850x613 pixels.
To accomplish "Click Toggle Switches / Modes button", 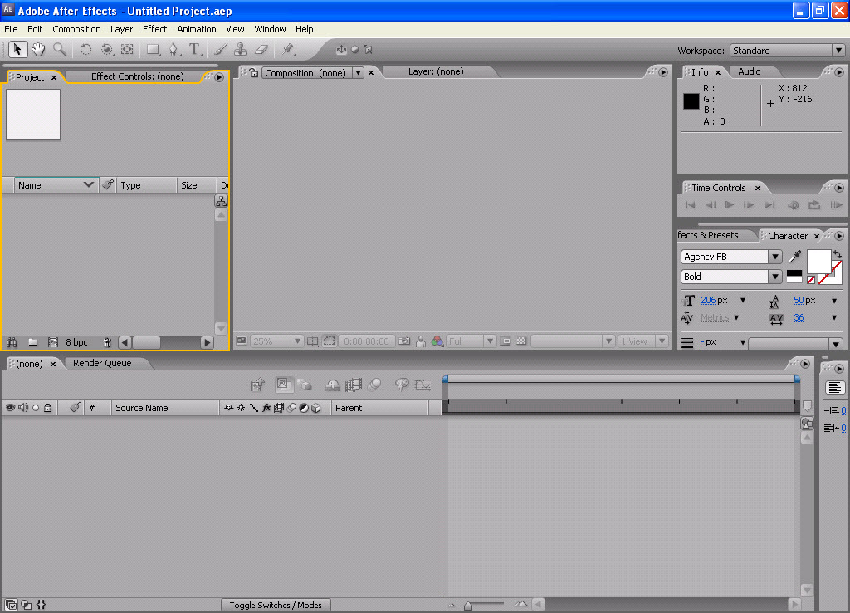I will pyautogui.click(x=276, y=605).
